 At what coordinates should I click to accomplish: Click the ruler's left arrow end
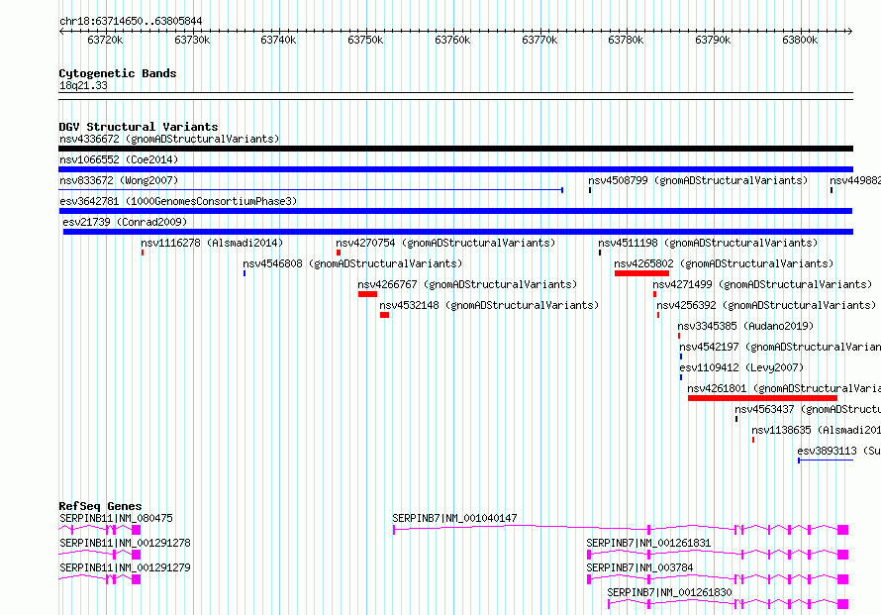(61, 32)
